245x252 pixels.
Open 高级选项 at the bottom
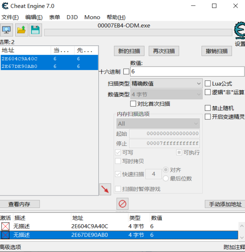tap(11, 247)
